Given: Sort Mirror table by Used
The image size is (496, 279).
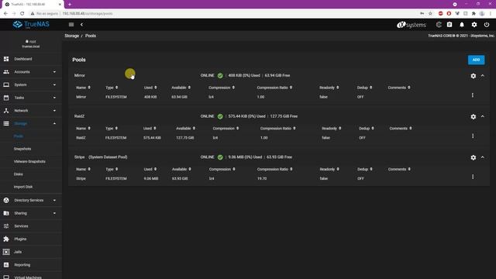Looking at the screenshot, I should tap(150, 88).
